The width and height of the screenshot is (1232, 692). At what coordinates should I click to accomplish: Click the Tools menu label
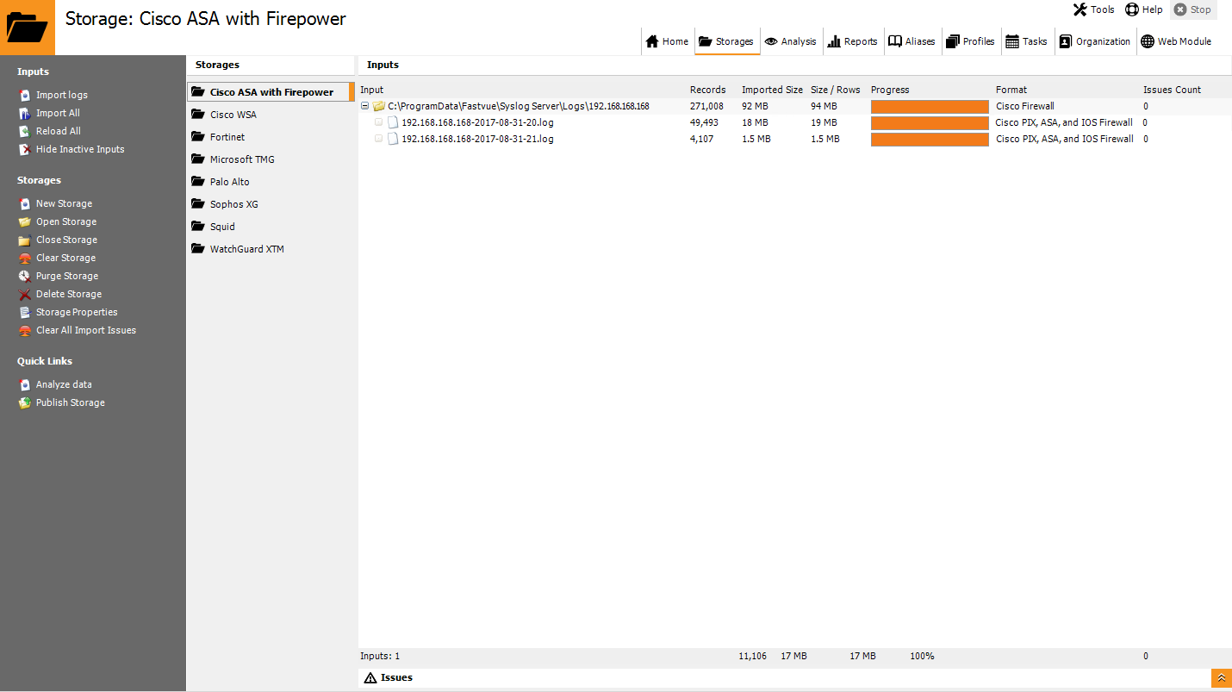click(x=1103, y=9)
